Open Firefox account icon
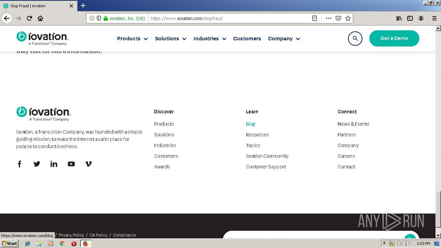This screenshot has width=441, height=248. pyautogui.click(x=421, y=18)
